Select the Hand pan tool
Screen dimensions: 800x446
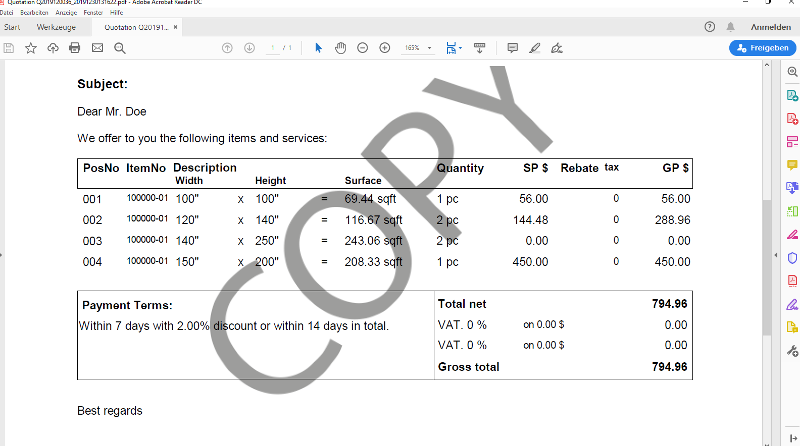point(340,48)
